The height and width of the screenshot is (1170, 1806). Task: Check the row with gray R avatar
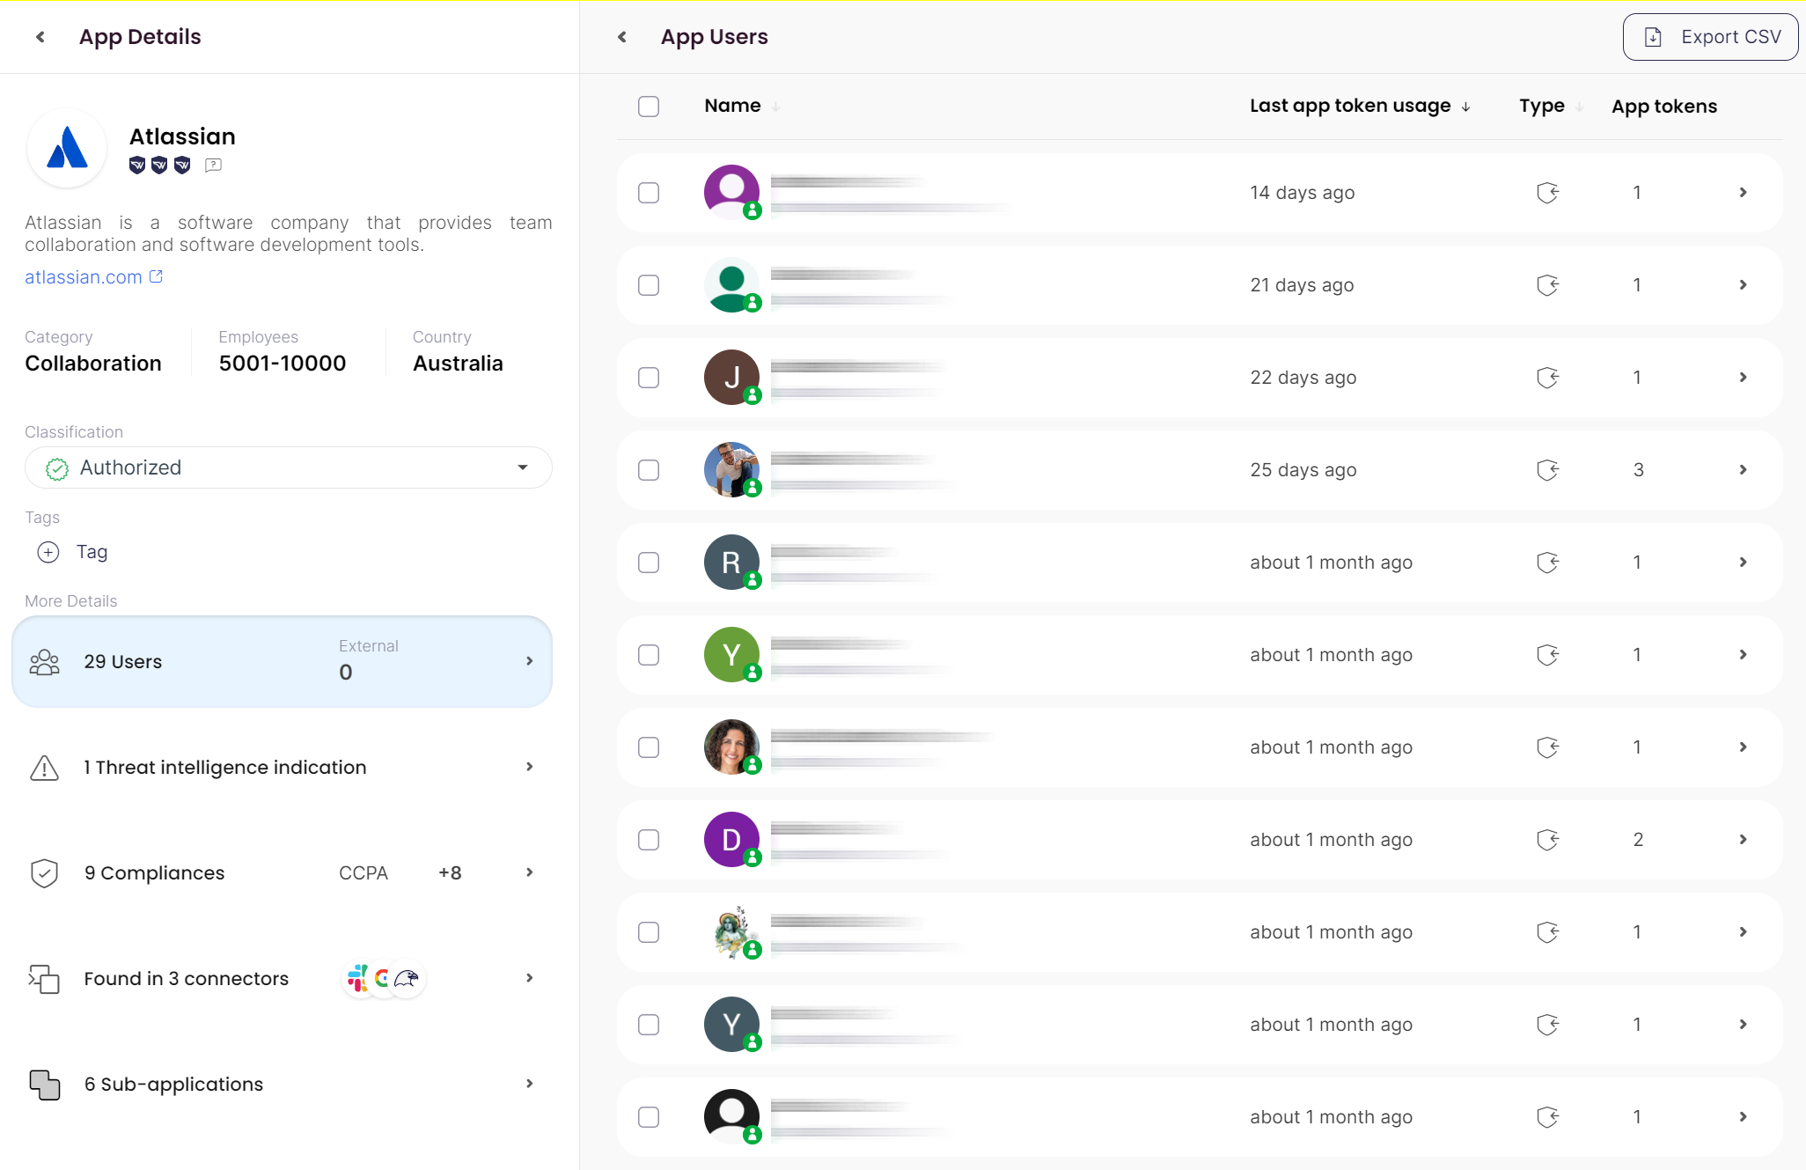(649, 563)
